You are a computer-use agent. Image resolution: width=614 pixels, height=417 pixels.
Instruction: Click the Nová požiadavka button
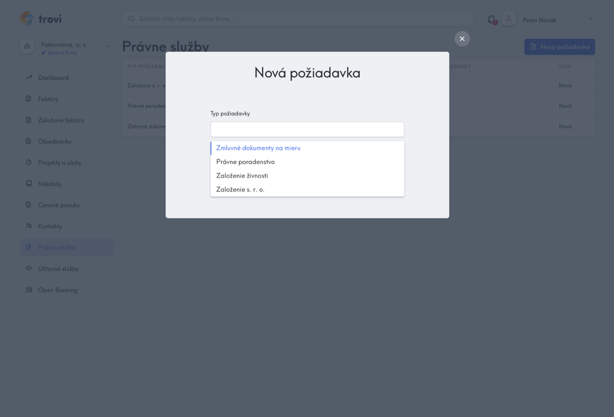[559, 47]
